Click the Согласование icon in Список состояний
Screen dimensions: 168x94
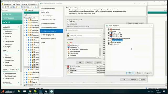pos(111,42)
